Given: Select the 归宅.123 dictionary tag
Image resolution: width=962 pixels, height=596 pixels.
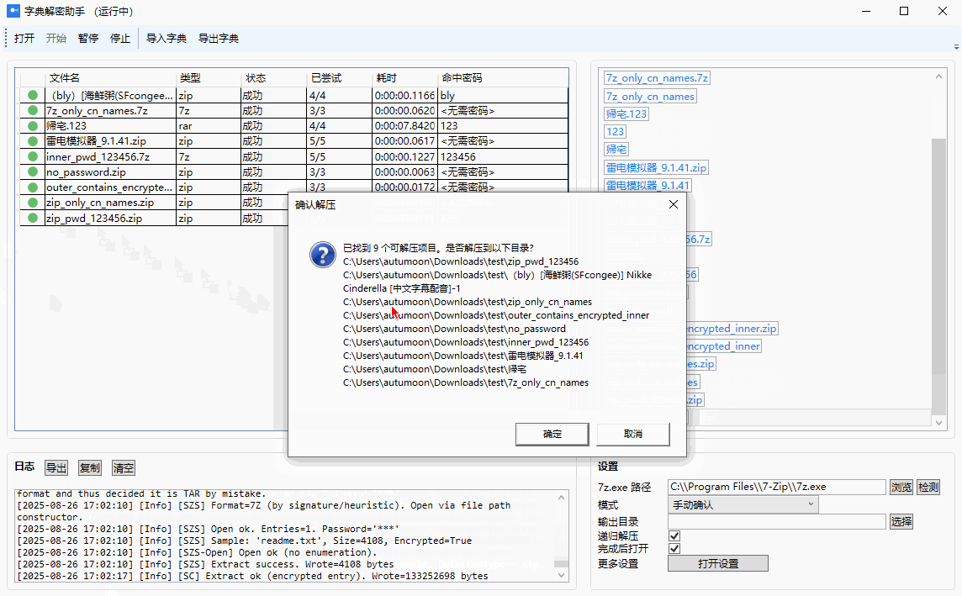Looking at the screenshot, I should (x=626, y=113).
